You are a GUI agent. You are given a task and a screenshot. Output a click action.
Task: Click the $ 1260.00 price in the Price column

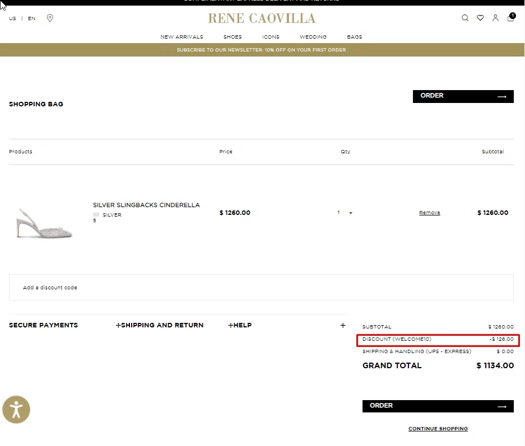[x=235, y=213]
